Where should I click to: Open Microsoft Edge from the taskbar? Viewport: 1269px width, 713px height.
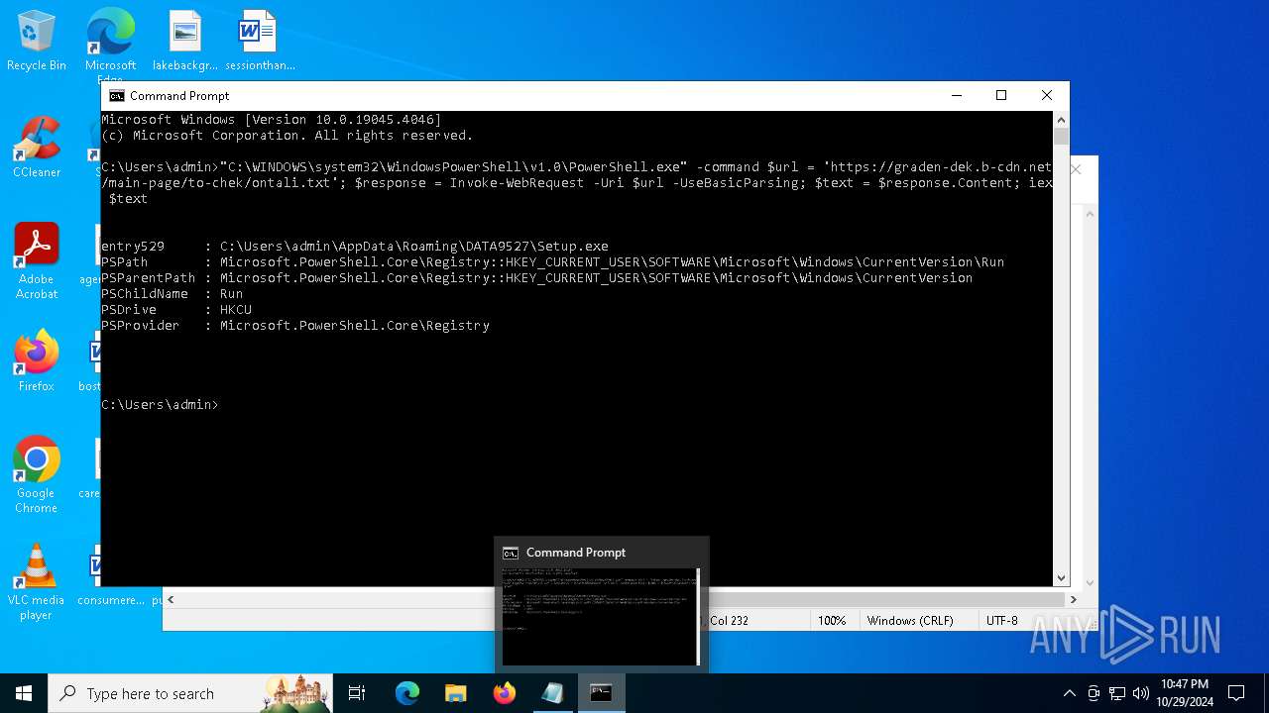click(407, 693)
